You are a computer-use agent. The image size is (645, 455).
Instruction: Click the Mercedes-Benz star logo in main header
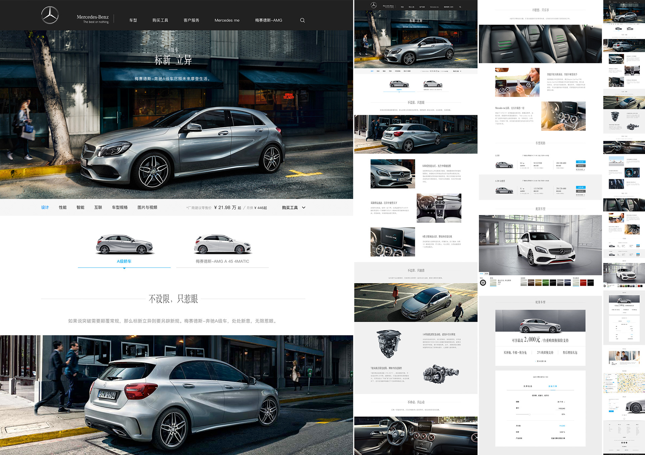point(50,15)
